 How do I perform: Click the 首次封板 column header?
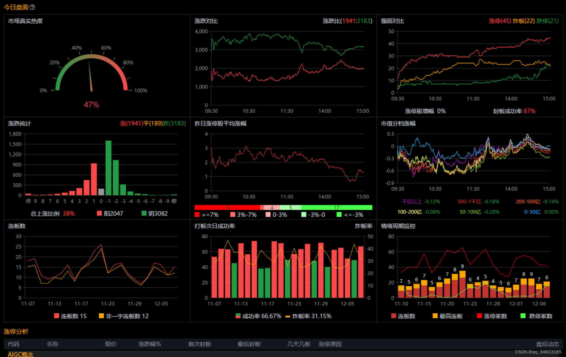[199, 344]
